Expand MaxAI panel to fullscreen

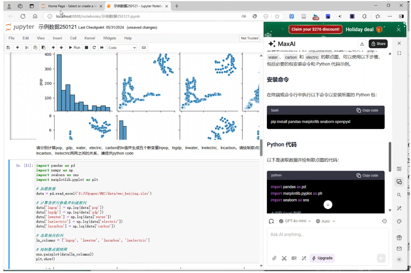399,53
